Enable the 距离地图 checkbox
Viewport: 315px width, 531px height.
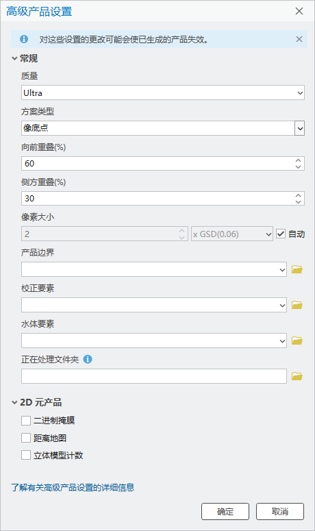pos(26,438)
